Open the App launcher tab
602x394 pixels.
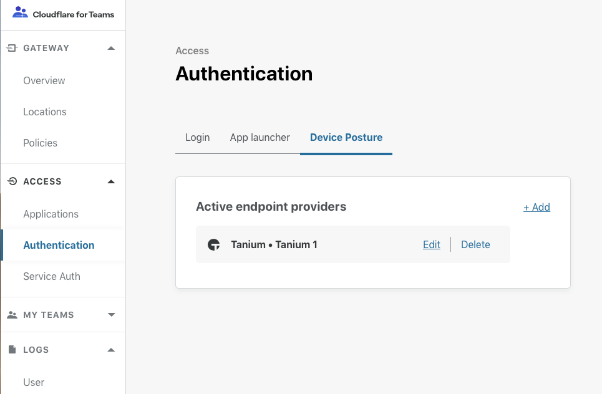pyautogui.click(x=260, y=137)
